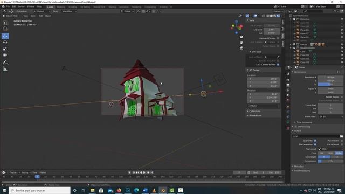
Task: Click the outliner filter funnel icon
Action: click(335, 11)
